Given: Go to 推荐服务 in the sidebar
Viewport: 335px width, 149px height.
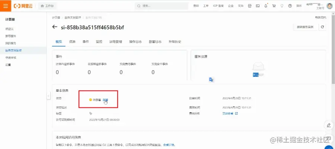Looking at the screenshot, I should coord(11,36).
